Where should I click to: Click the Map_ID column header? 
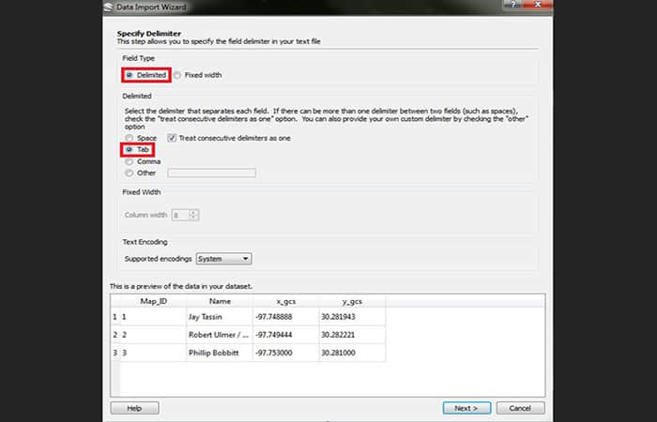coord(153,301)
